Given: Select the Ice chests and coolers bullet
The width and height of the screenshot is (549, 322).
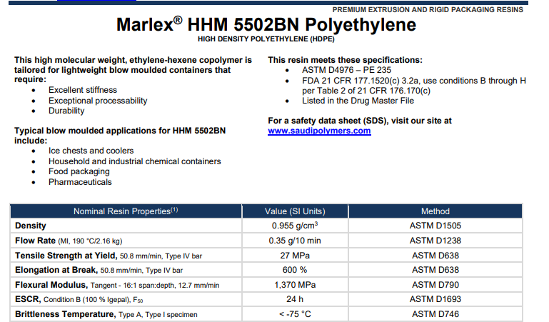Looking at the screenshot, I should point(91,151).
